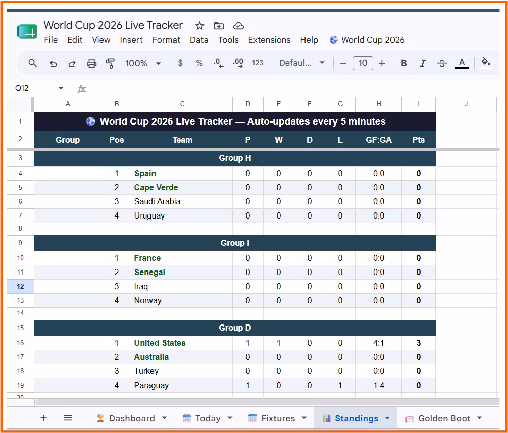The image size is (508, 433).
Task: Open the name box dropdown arrow
Action: [x=61, y=88]
